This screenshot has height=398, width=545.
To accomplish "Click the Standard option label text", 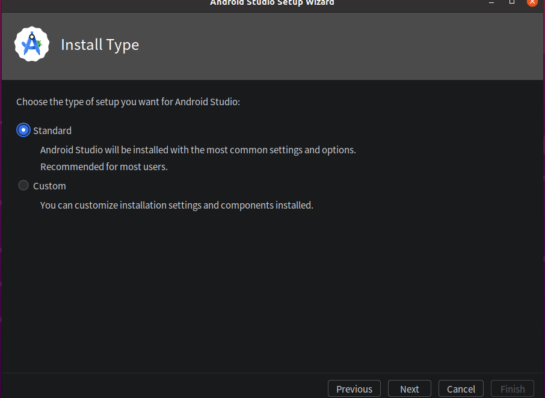I will tap(52, 130).
